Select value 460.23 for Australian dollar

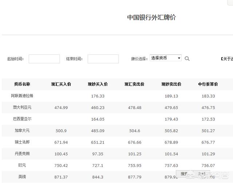(x=98, y=108)
